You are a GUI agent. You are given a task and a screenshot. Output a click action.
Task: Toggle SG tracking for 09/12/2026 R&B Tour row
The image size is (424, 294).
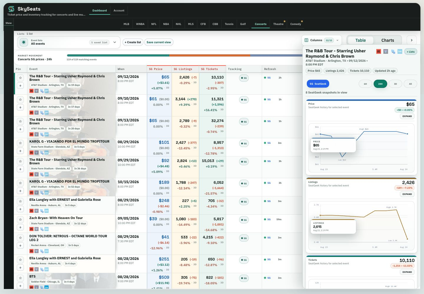coord(244,78)
